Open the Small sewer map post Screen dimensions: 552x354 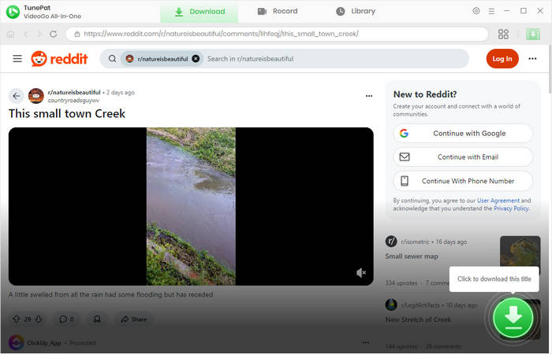412,256
